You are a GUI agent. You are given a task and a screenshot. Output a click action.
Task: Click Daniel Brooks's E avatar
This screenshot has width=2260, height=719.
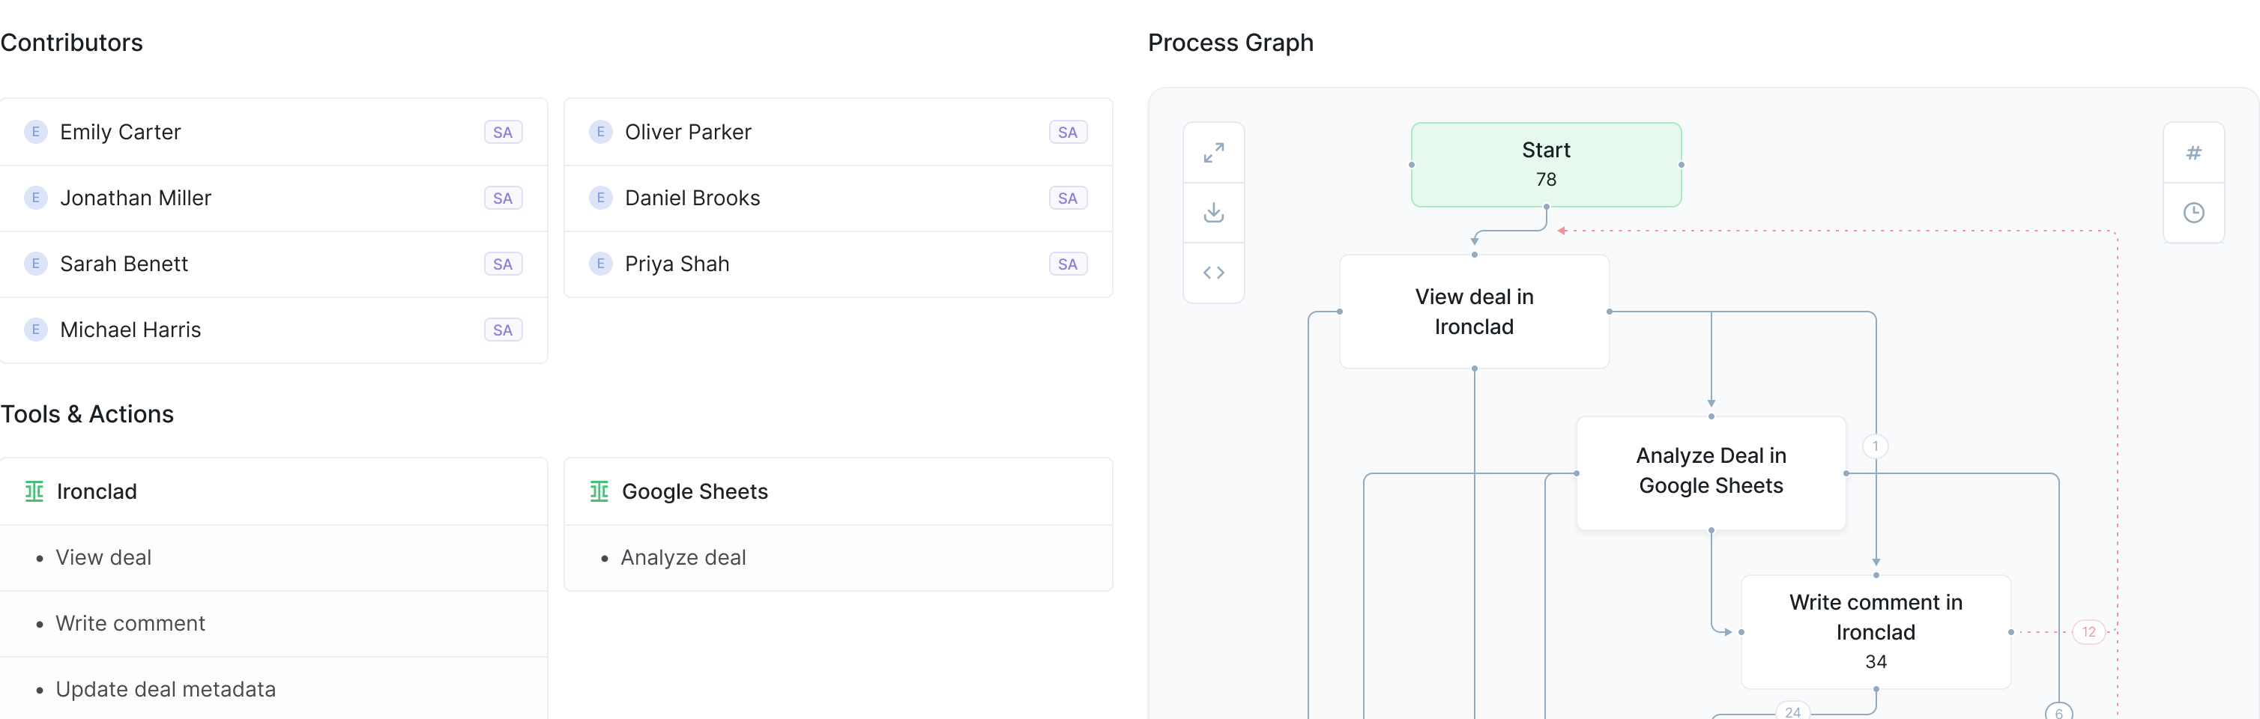coord(600,197)
